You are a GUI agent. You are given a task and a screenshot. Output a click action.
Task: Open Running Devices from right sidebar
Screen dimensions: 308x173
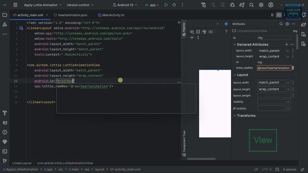coord(304,44)
